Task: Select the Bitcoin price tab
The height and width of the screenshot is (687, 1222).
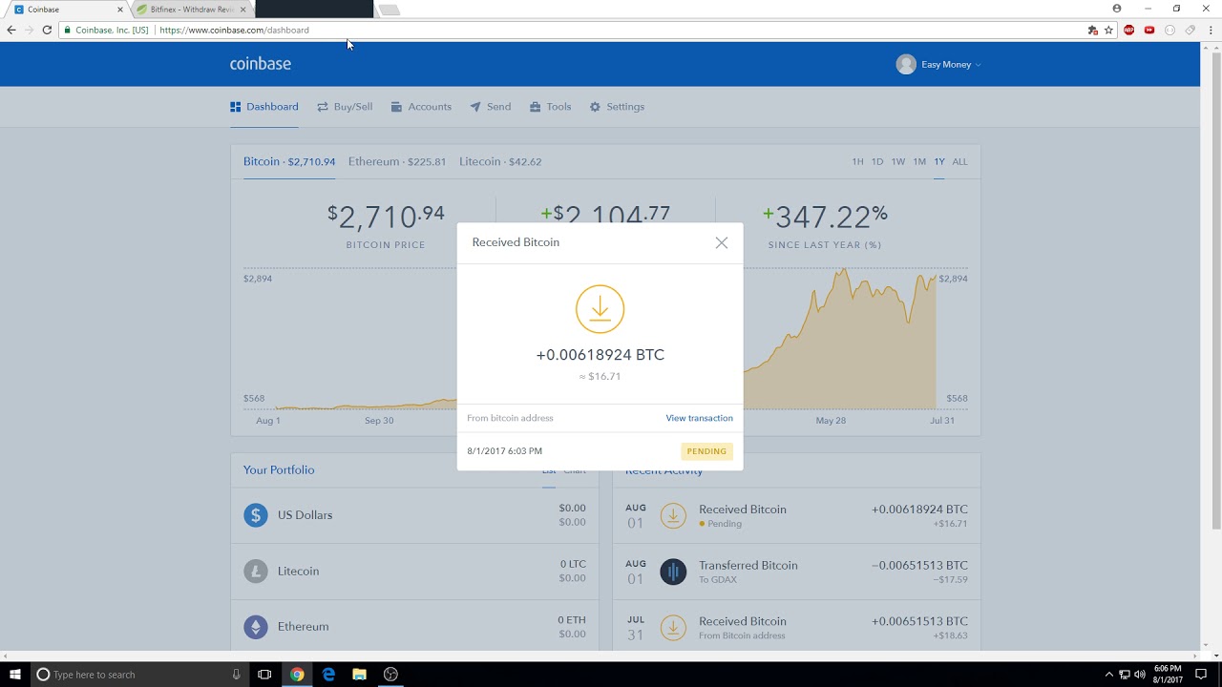Action: point(289,161)
